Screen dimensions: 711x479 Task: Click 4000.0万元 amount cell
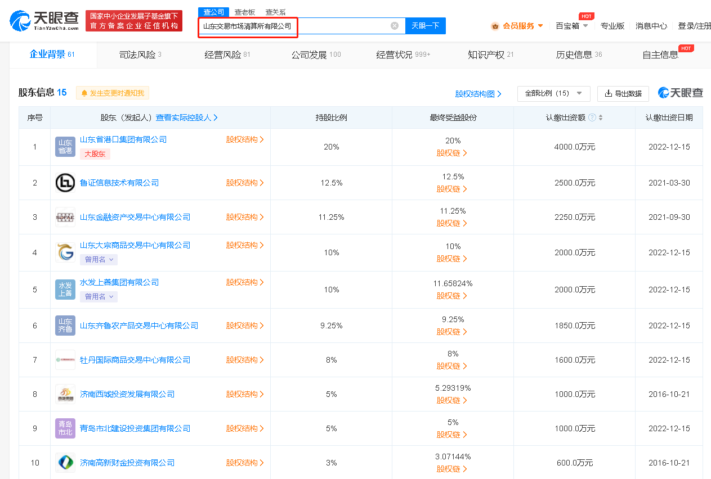click(x=574, y=147)
